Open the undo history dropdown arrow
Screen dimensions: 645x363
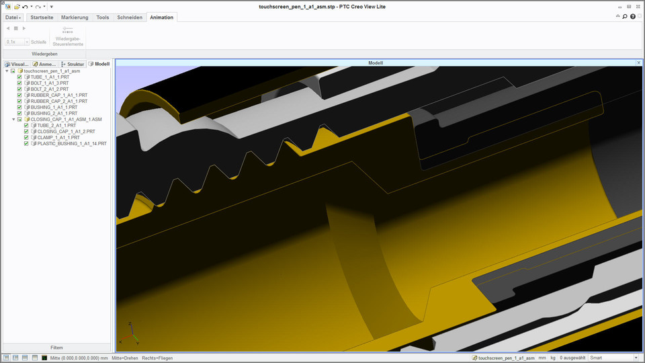(32, 7)
